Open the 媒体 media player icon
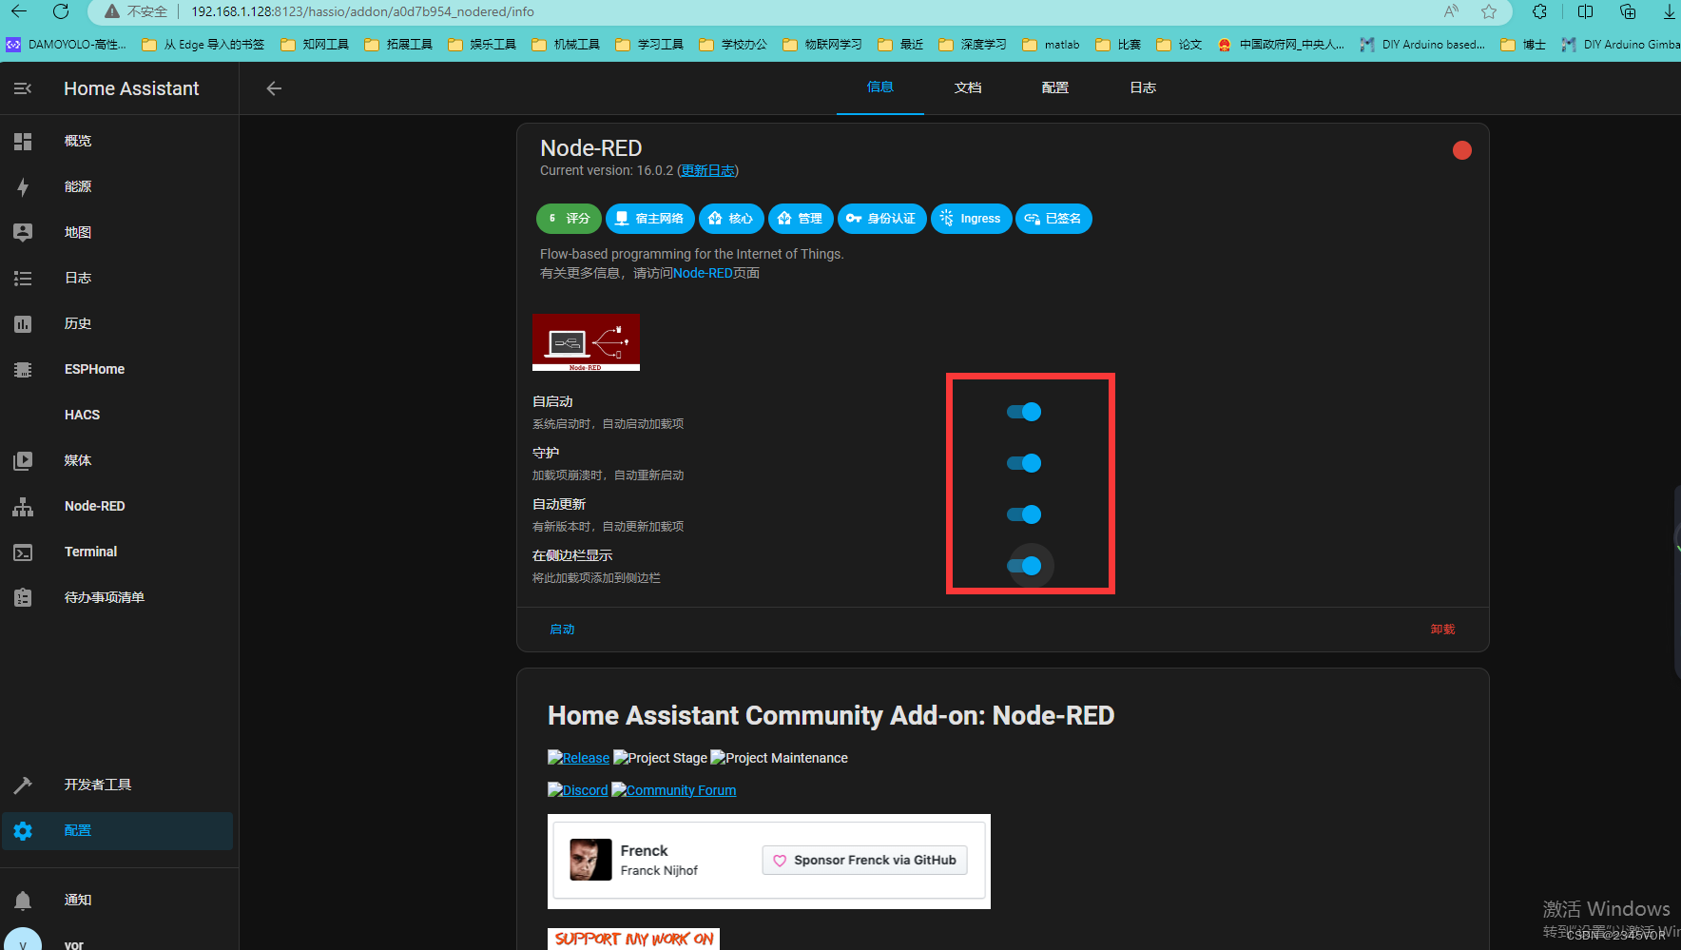1681x950 pixels. 23,460
